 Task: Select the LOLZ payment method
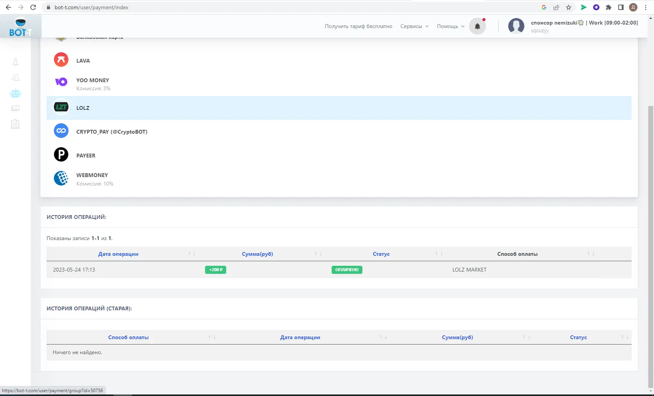coord(339,108)
